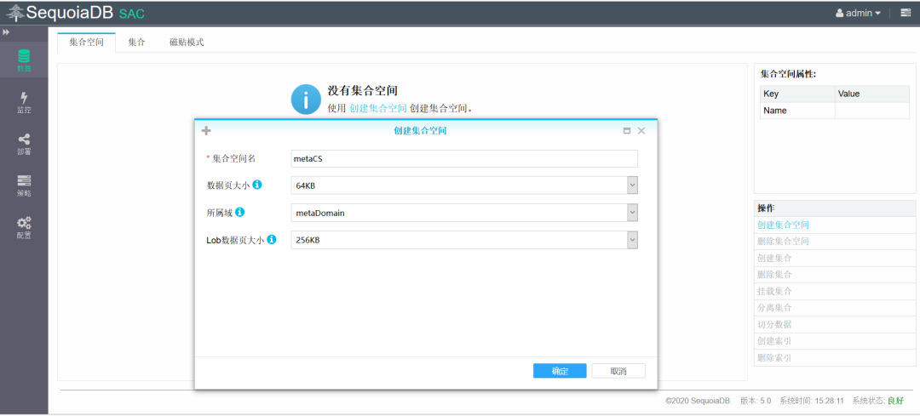
Task: Click info icon next to Lob数据页大小
Action: click(x=272, y=239)
